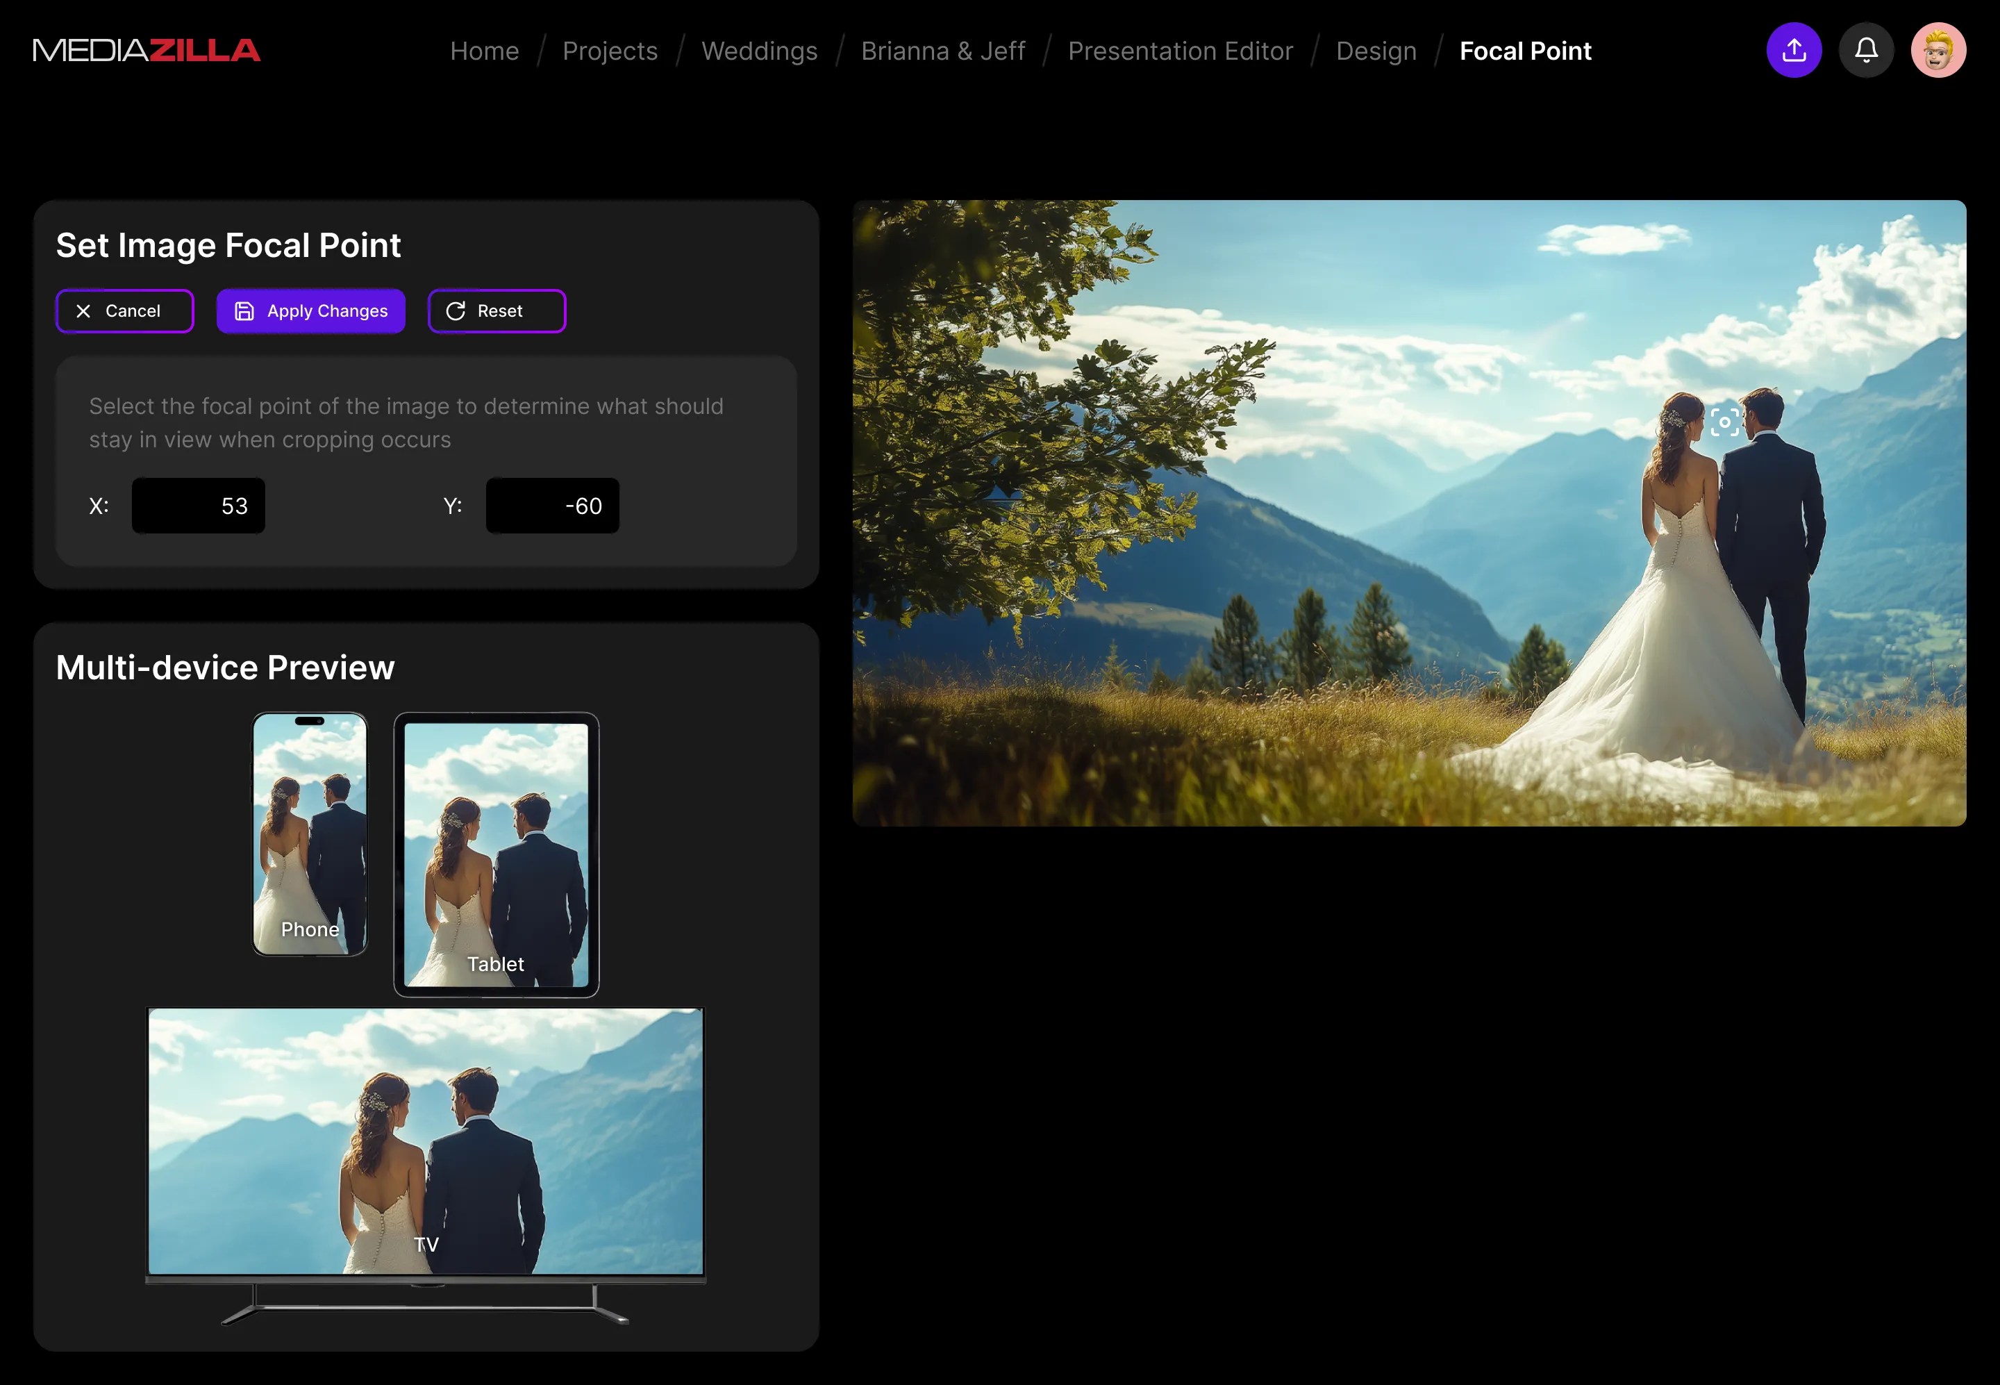
Task: Click the refresh icon on Reset
Action: tap(456, 312)
